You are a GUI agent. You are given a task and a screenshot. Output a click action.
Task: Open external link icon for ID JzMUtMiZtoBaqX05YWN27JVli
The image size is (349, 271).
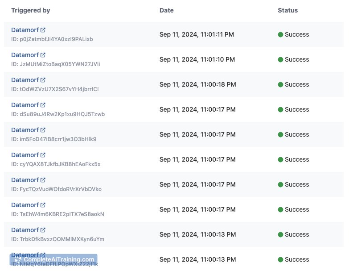click(x=43, y=55)
